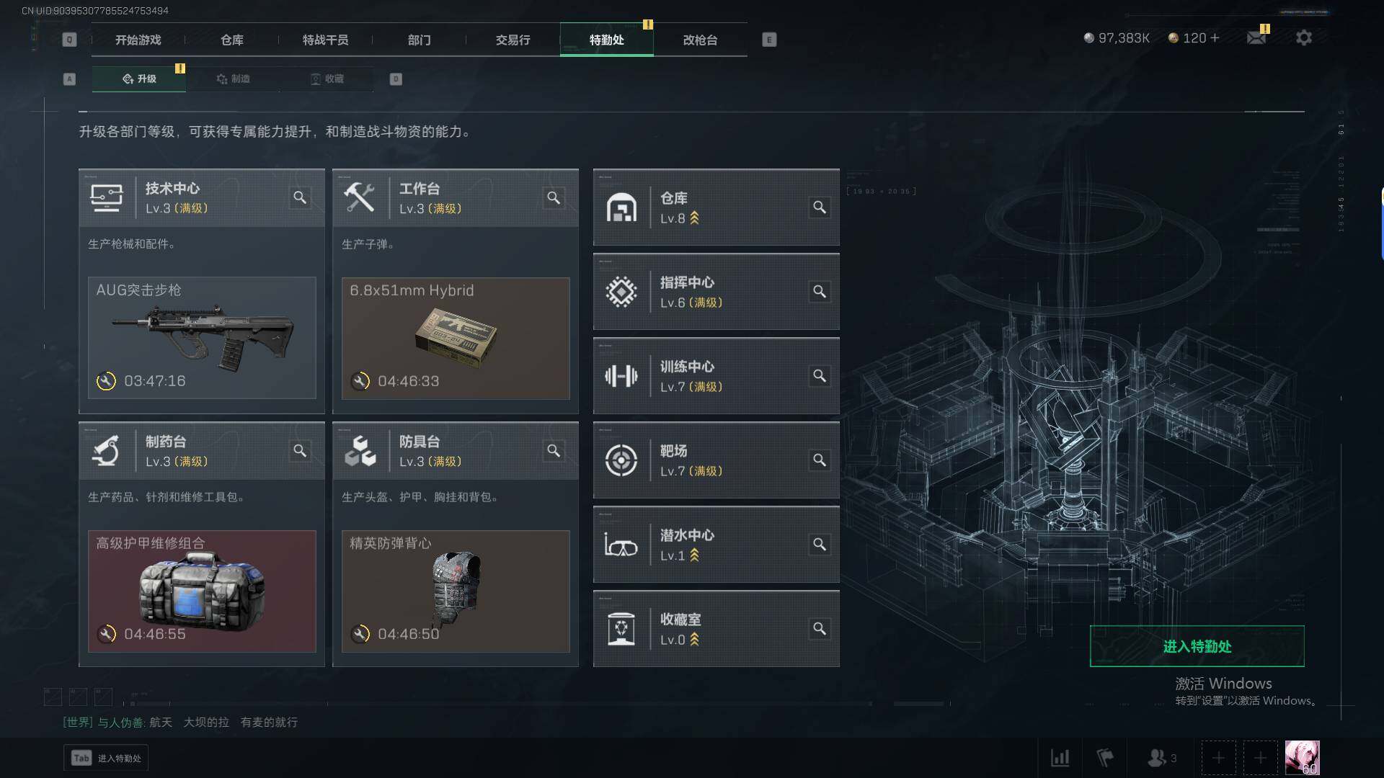Image resolution: width=1384 pixels, height=778 pixels.
Task: Select the 制造 sub-tab
Action: pos(233,79)
